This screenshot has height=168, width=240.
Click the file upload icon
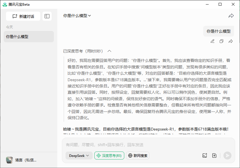point(214,156)
